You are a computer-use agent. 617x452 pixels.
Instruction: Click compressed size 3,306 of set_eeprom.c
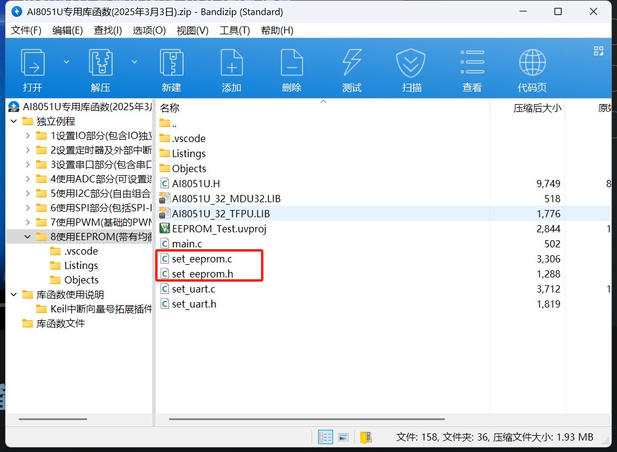[x=548, y=259]
